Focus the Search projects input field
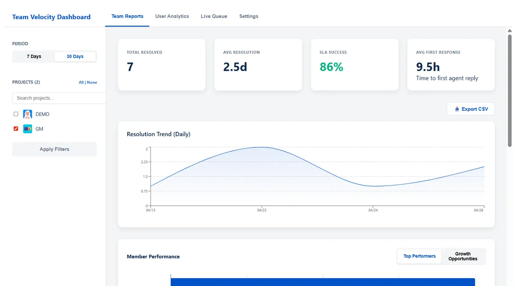 pos(59,98)
